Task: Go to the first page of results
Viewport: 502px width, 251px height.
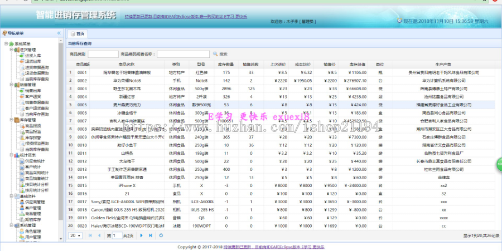Action: tap(90, 235)
